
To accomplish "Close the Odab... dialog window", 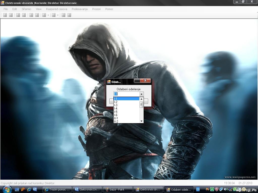I will coord(145,80).
